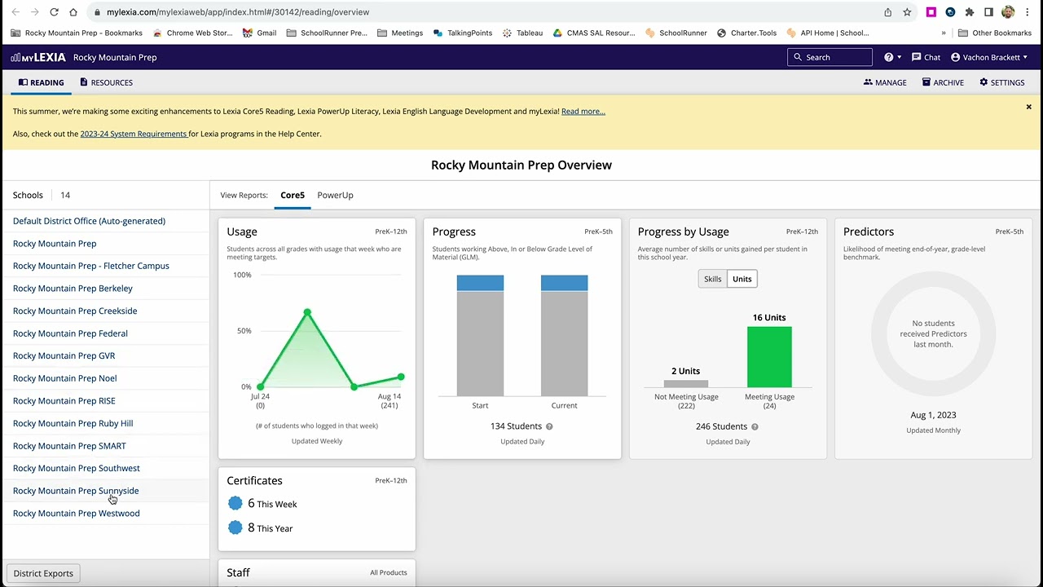The width and height of the screenshot is (1043, 587).
Task: Open the Gmail bookmark
Action: coord(260,33)
